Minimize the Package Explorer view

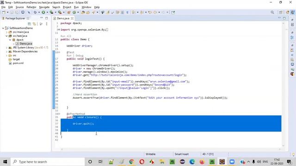tap(42, 18)
